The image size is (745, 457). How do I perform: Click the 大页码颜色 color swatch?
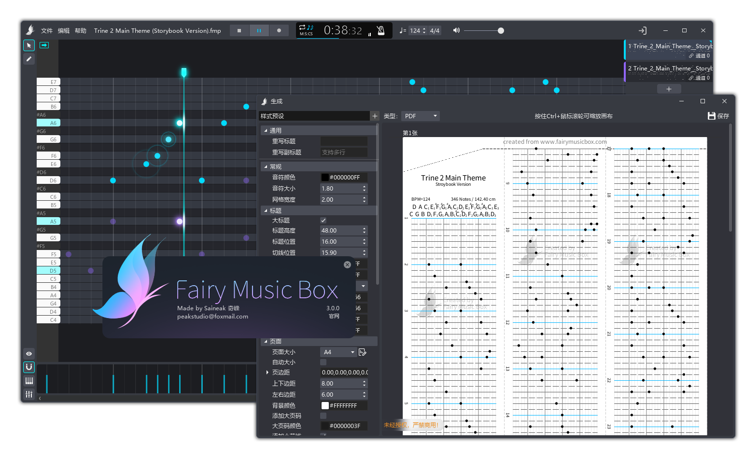(325, 426)
